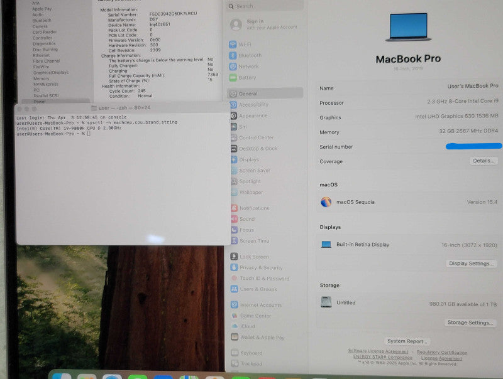Select Ethernet in System Information sidebar
This screenshot has width=503, height=379.
click(x=41, y=55)
